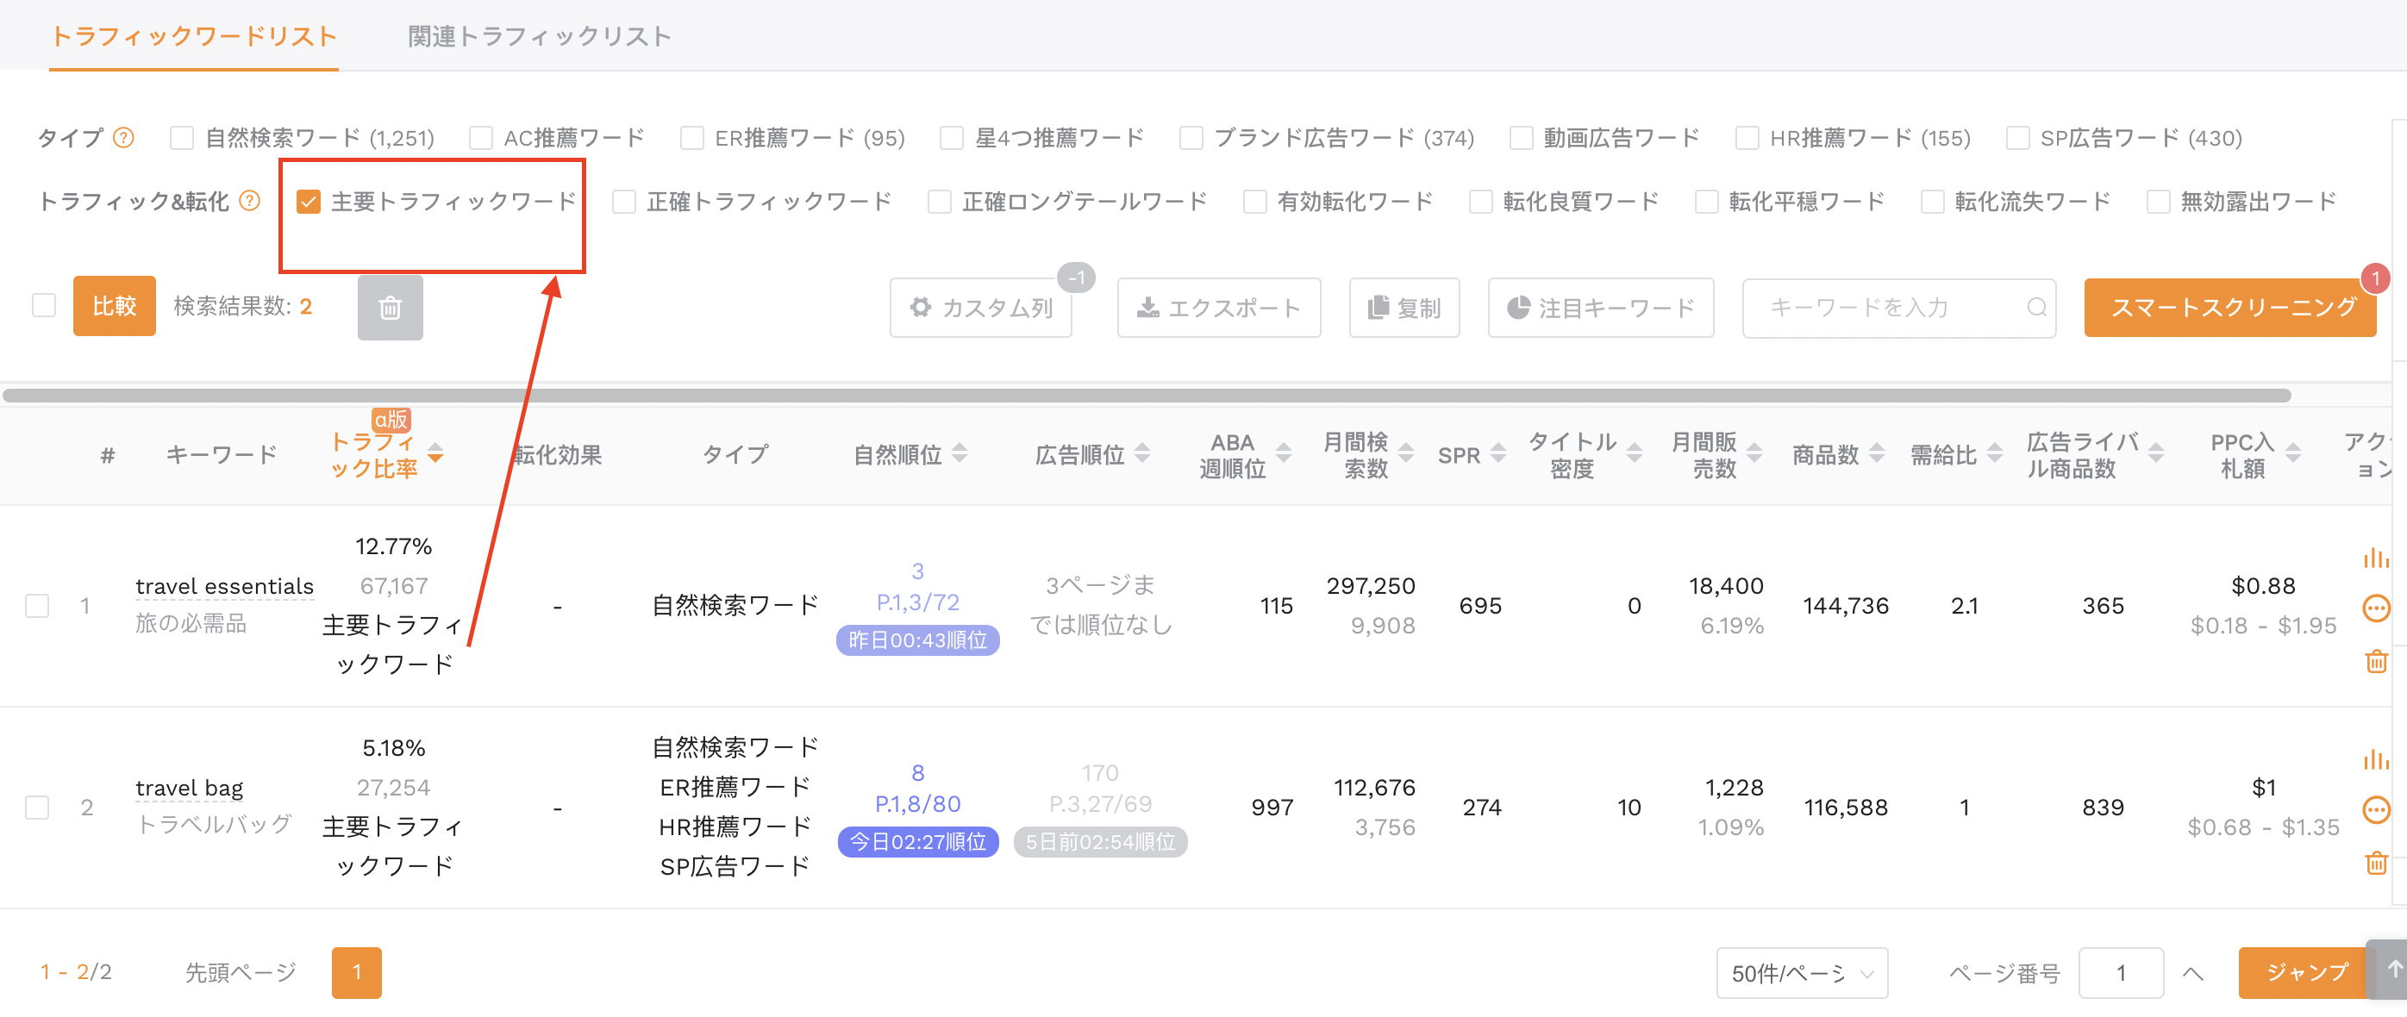
Task: Click the gray trash delete button beside results count
Action: (x=390, y=307)
